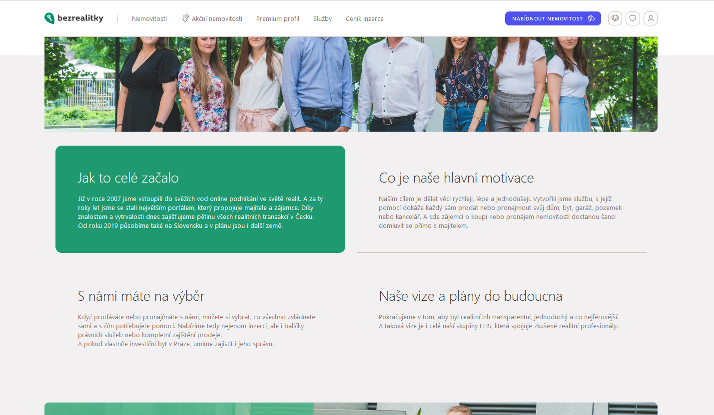Open the dog (watchdog) icon button

click(x=615, y=18)
